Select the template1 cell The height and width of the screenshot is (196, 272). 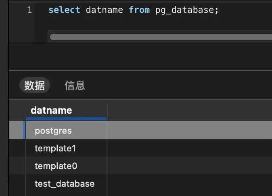pyautogui.click(x=55, y=148)
